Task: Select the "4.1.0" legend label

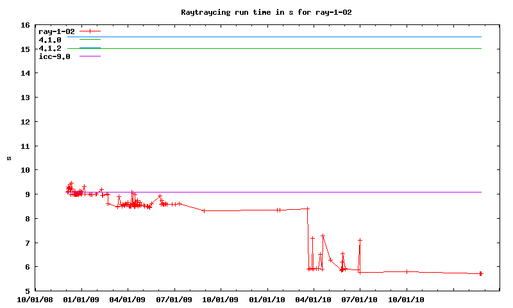Action: 50,40
